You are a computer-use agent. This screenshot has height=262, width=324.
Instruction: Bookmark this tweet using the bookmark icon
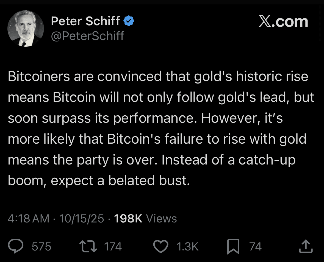[x=233, y=247]
